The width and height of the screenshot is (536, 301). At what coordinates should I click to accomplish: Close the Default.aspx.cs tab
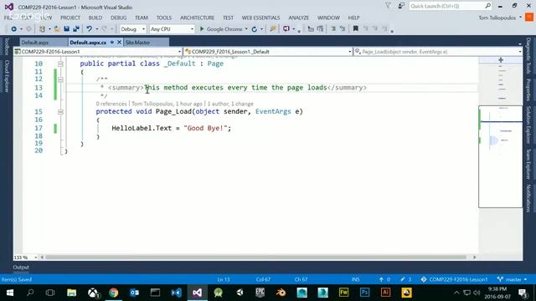tap(119, 42)
